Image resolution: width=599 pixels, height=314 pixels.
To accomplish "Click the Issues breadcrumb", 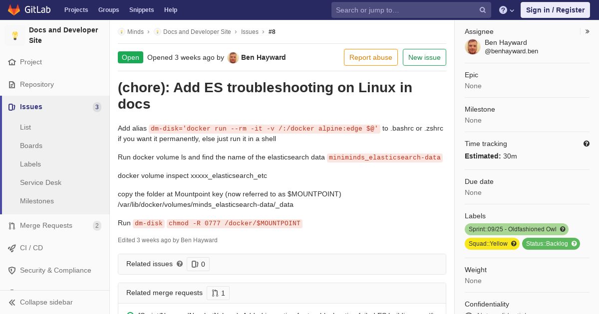I will (x=250, y=32).
